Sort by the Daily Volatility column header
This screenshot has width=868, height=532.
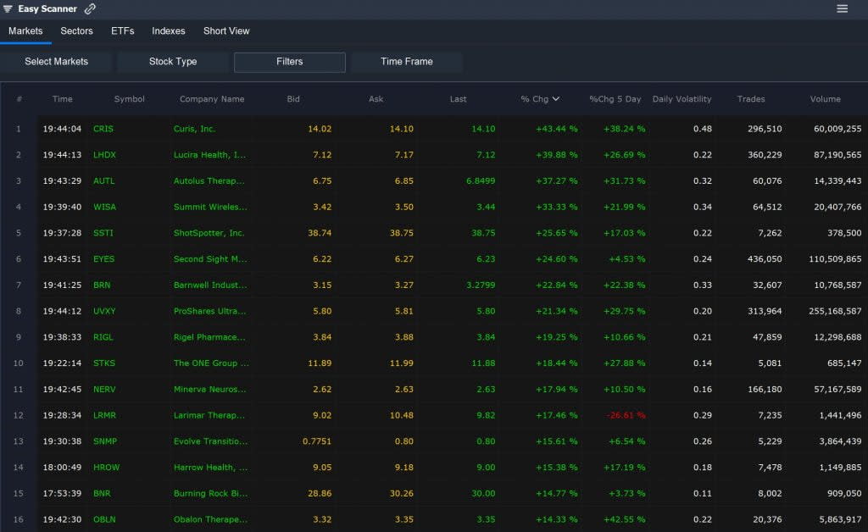pyautogui.click(x=682, y=99)
